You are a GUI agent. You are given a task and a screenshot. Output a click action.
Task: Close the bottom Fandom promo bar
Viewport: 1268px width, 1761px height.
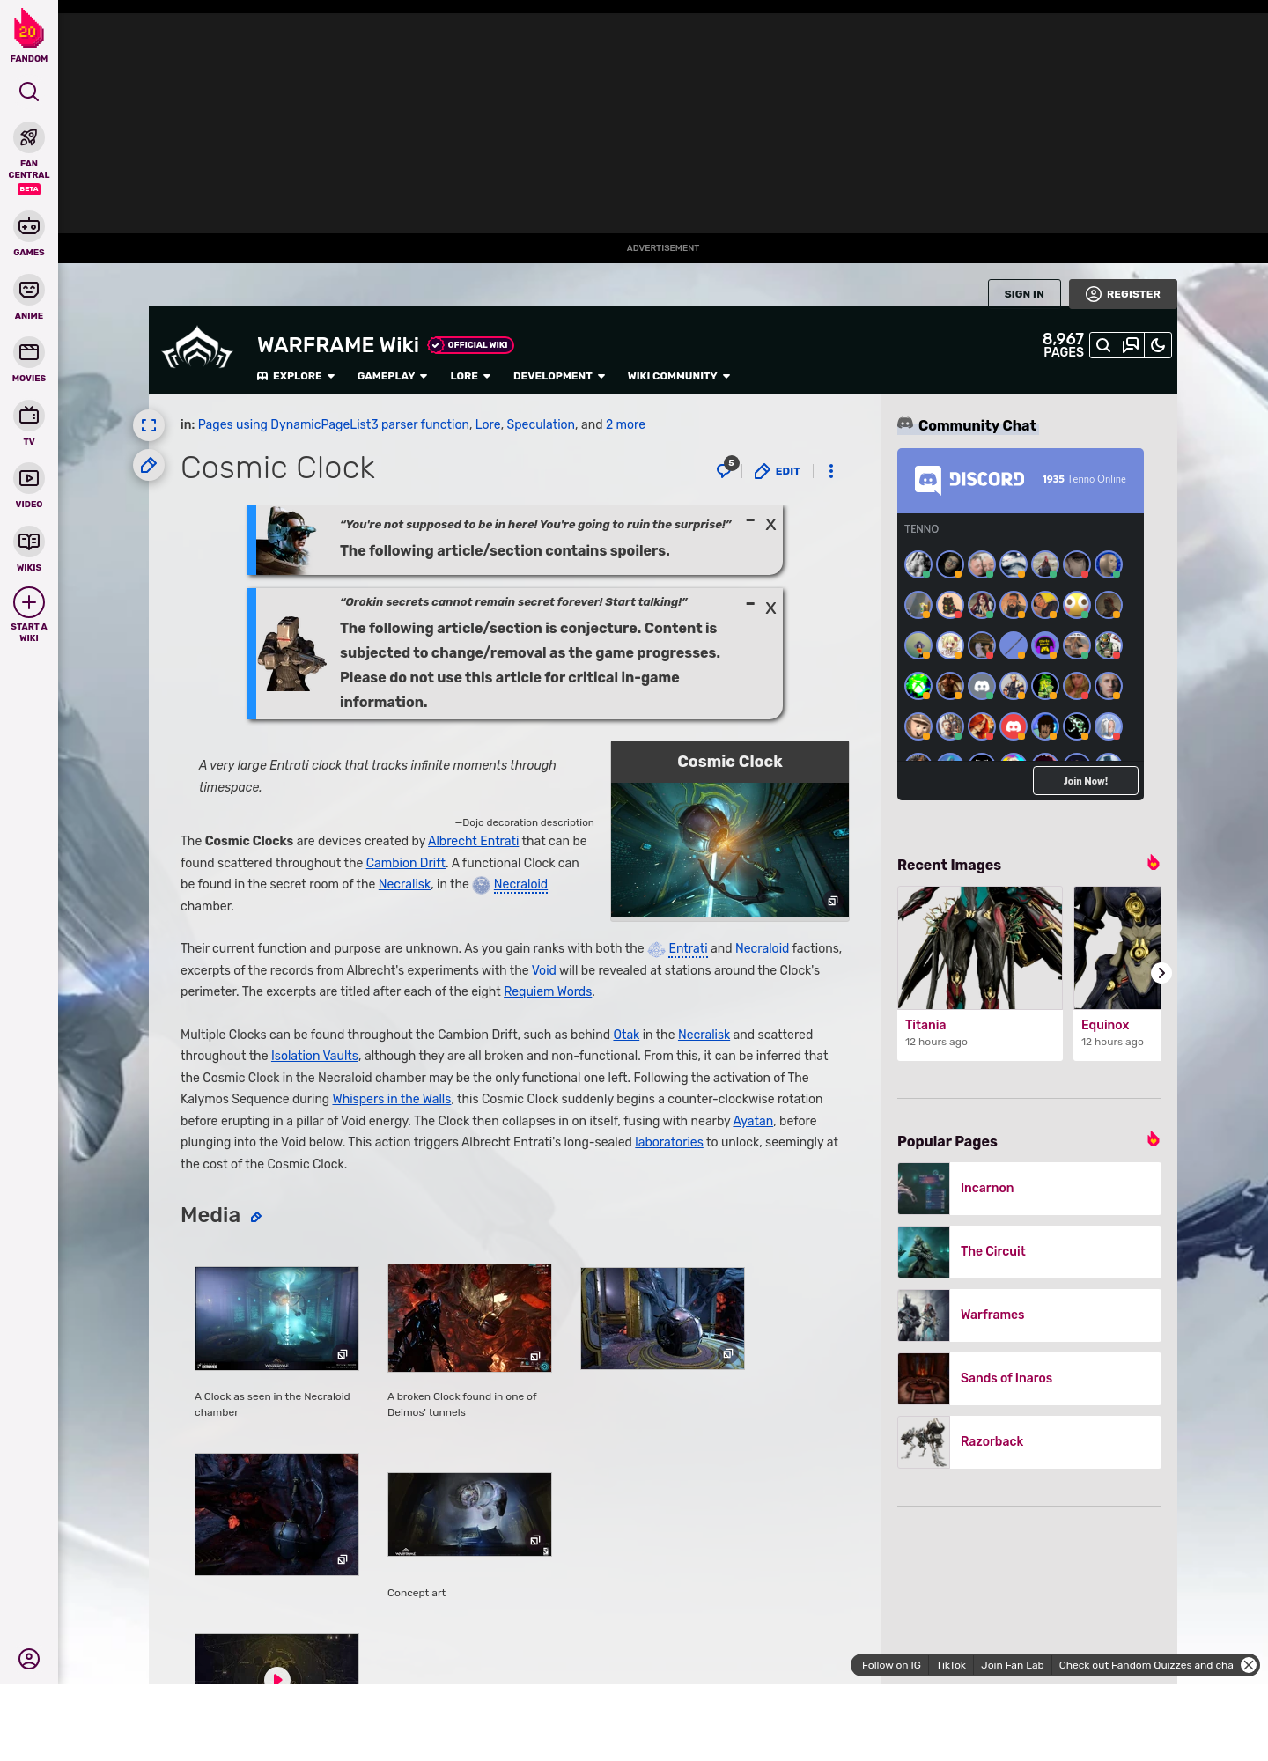point(1249,1665)
